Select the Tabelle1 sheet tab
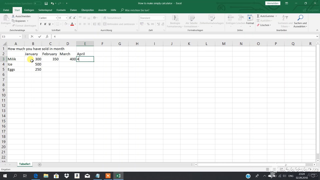This screenshot has width=320, height=180. (25, 164)
